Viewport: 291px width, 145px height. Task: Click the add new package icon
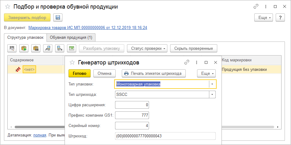point(24,48)
